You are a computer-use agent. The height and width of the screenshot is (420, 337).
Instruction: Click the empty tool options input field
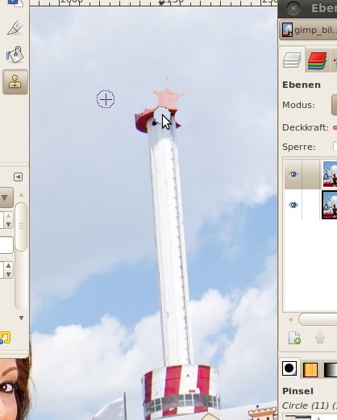coord(6,245)
